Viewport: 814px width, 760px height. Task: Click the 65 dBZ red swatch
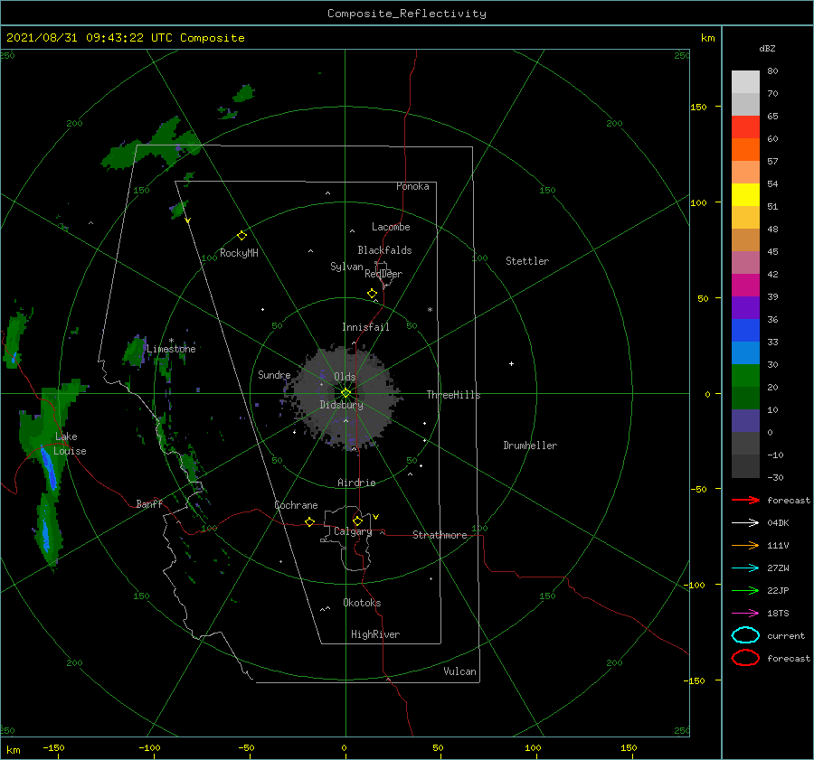(745, 127)
